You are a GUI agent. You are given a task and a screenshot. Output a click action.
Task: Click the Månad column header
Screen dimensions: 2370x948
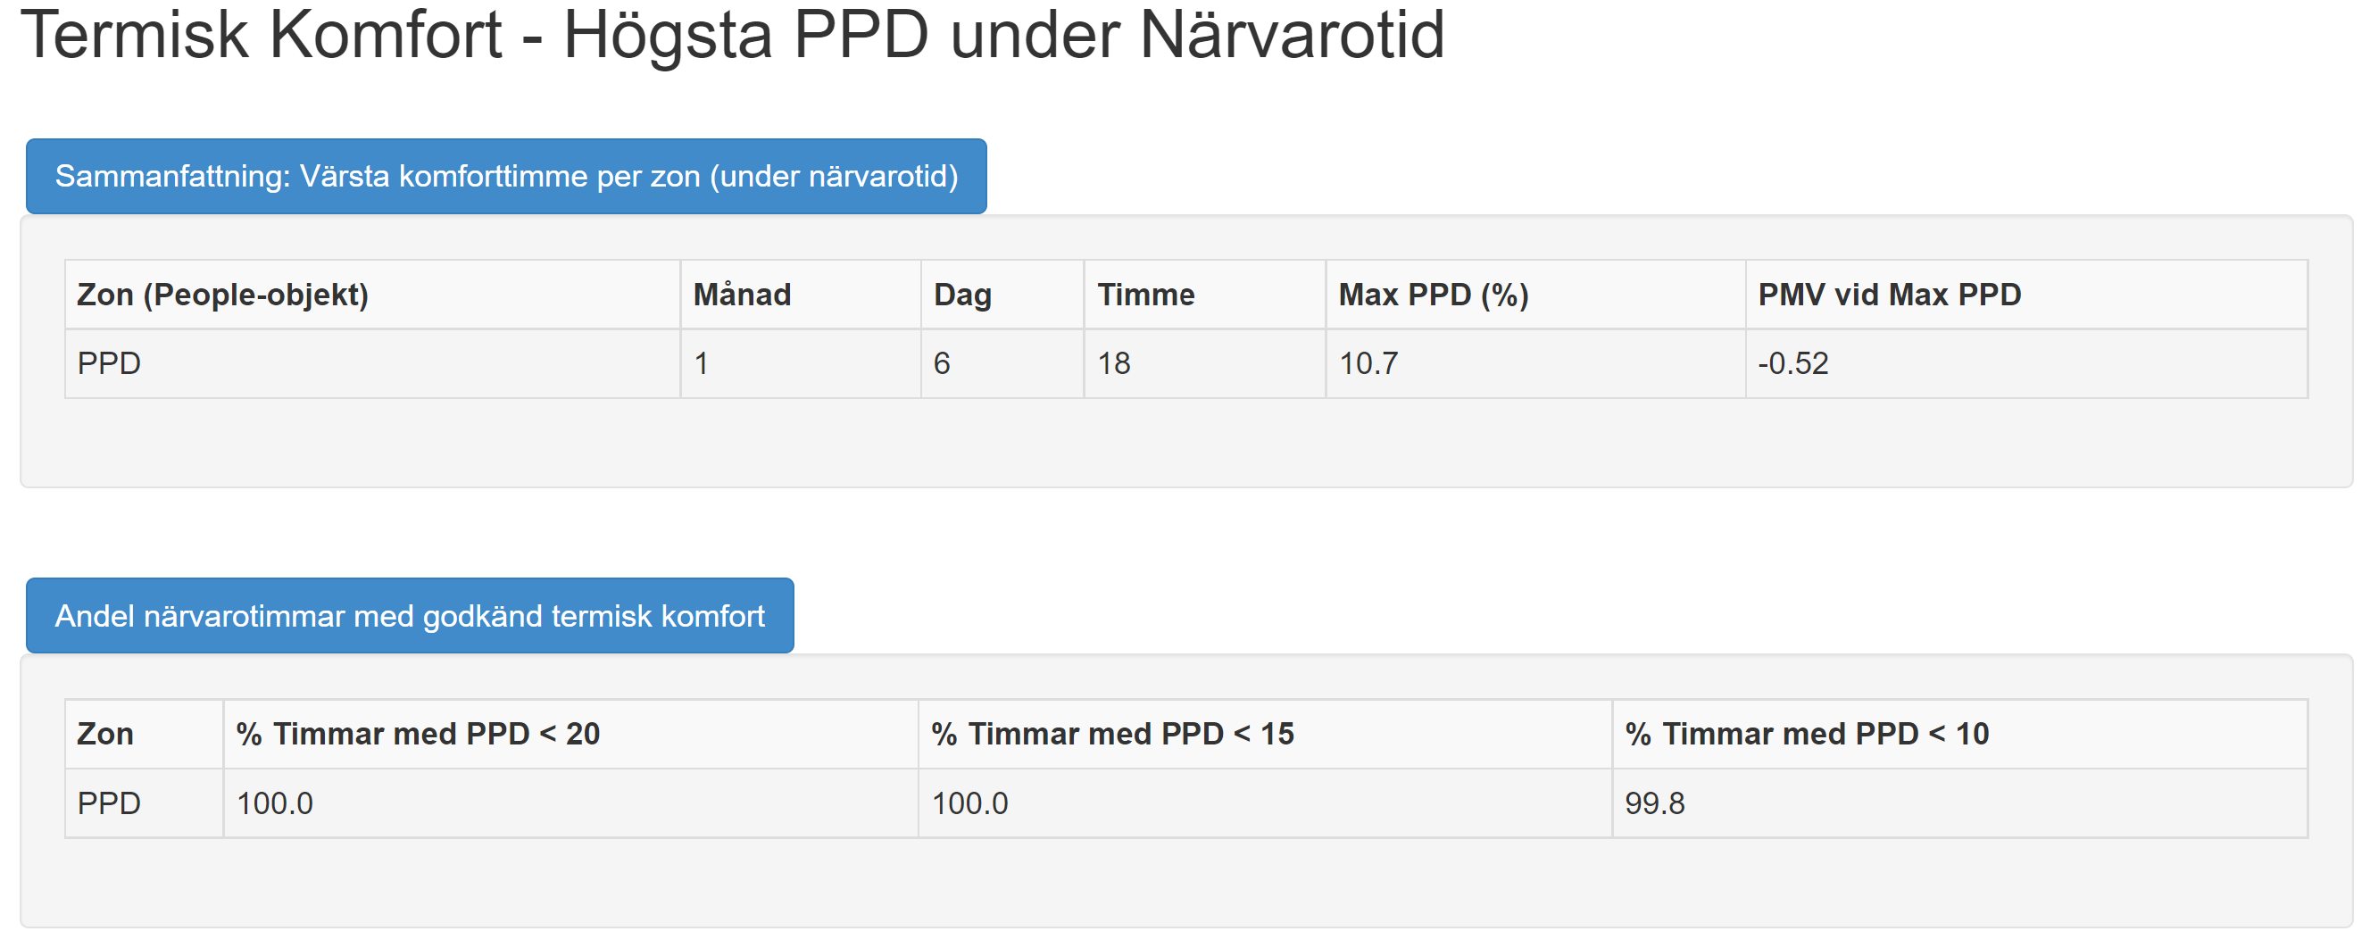(x=742, y=295)
